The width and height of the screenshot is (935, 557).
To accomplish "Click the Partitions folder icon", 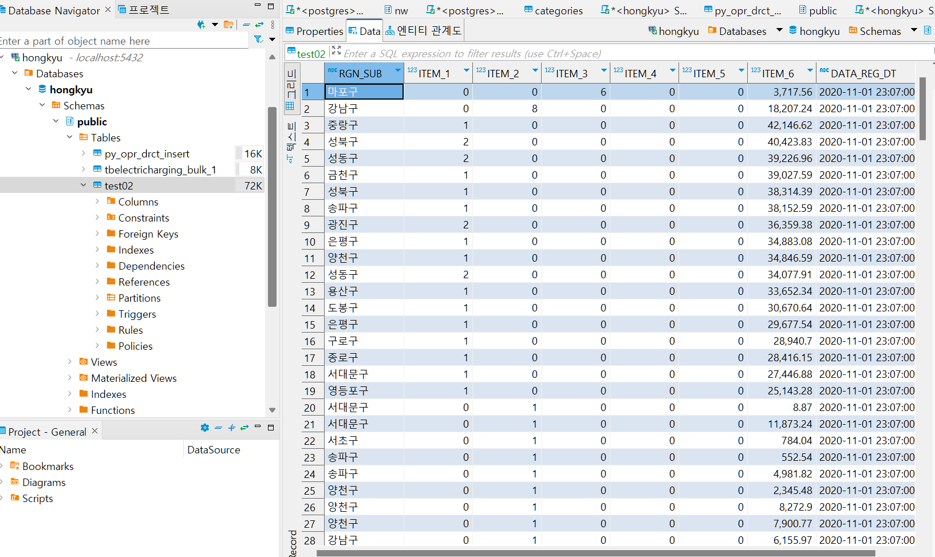I will pyautogui.click(x=111, y=298).
